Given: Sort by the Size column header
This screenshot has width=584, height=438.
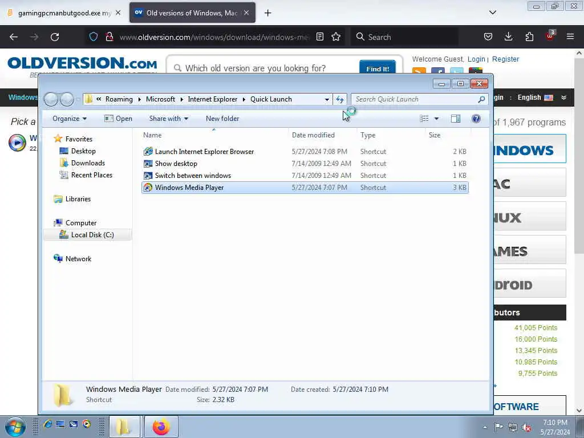Looking at the screenshot, I should pos(448,135).
